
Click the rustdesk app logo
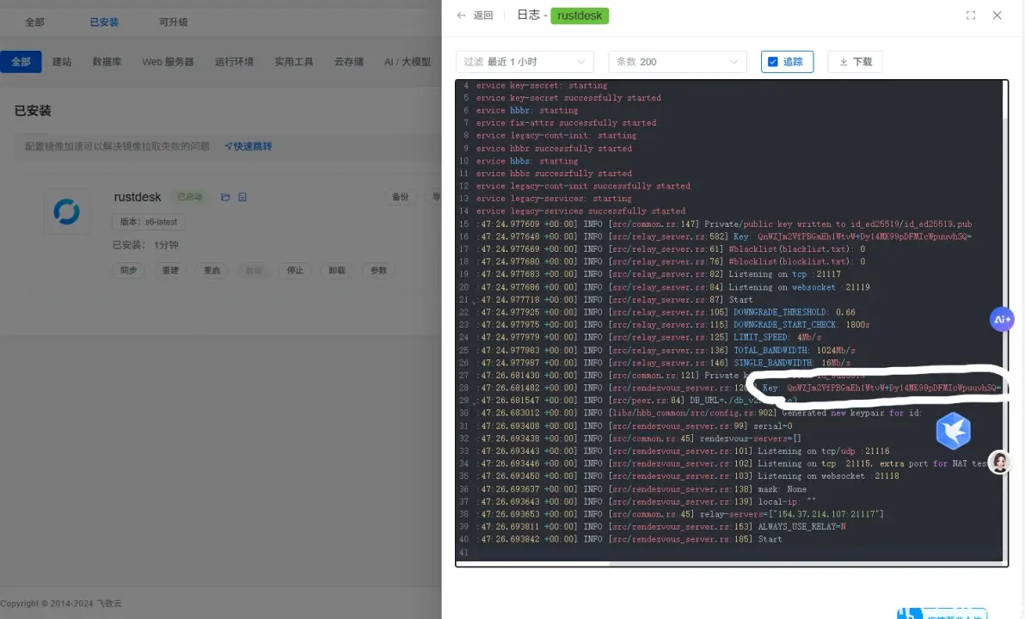coord(67,211)
